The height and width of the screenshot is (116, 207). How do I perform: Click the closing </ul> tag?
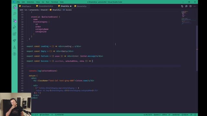(x=36, y=95)
